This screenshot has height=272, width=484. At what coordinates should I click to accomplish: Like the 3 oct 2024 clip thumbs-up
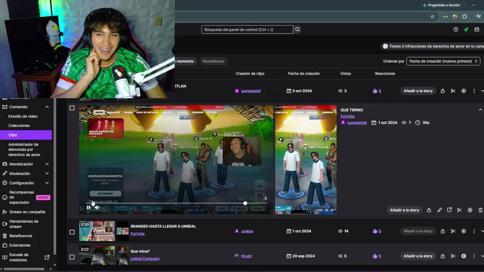point(375,91)
